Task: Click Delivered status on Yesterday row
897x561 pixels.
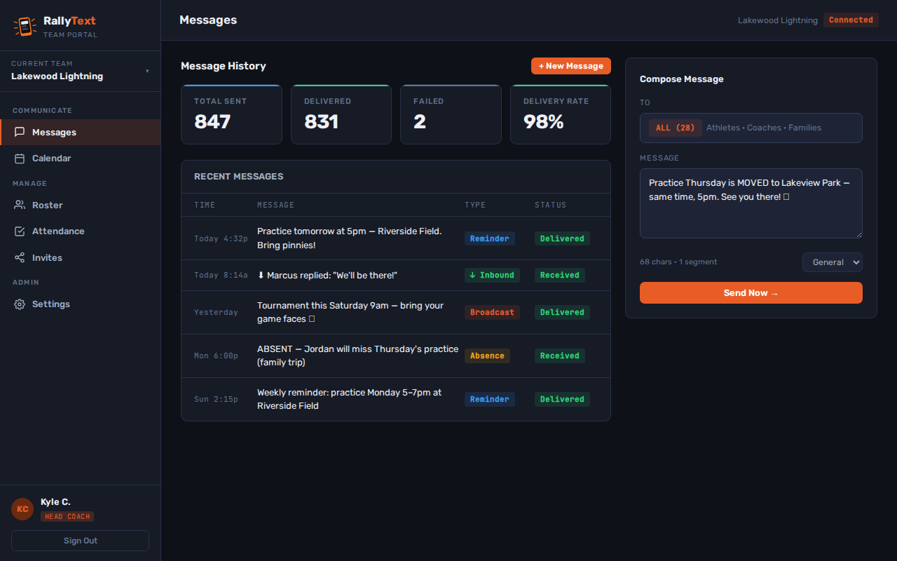Action: pyautogui.click(x=562, y=313)
